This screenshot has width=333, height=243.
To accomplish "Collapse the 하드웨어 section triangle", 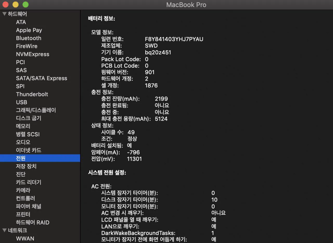I will point(4,14).
